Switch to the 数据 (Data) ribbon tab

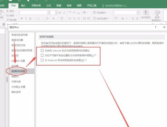click(59, 5)
